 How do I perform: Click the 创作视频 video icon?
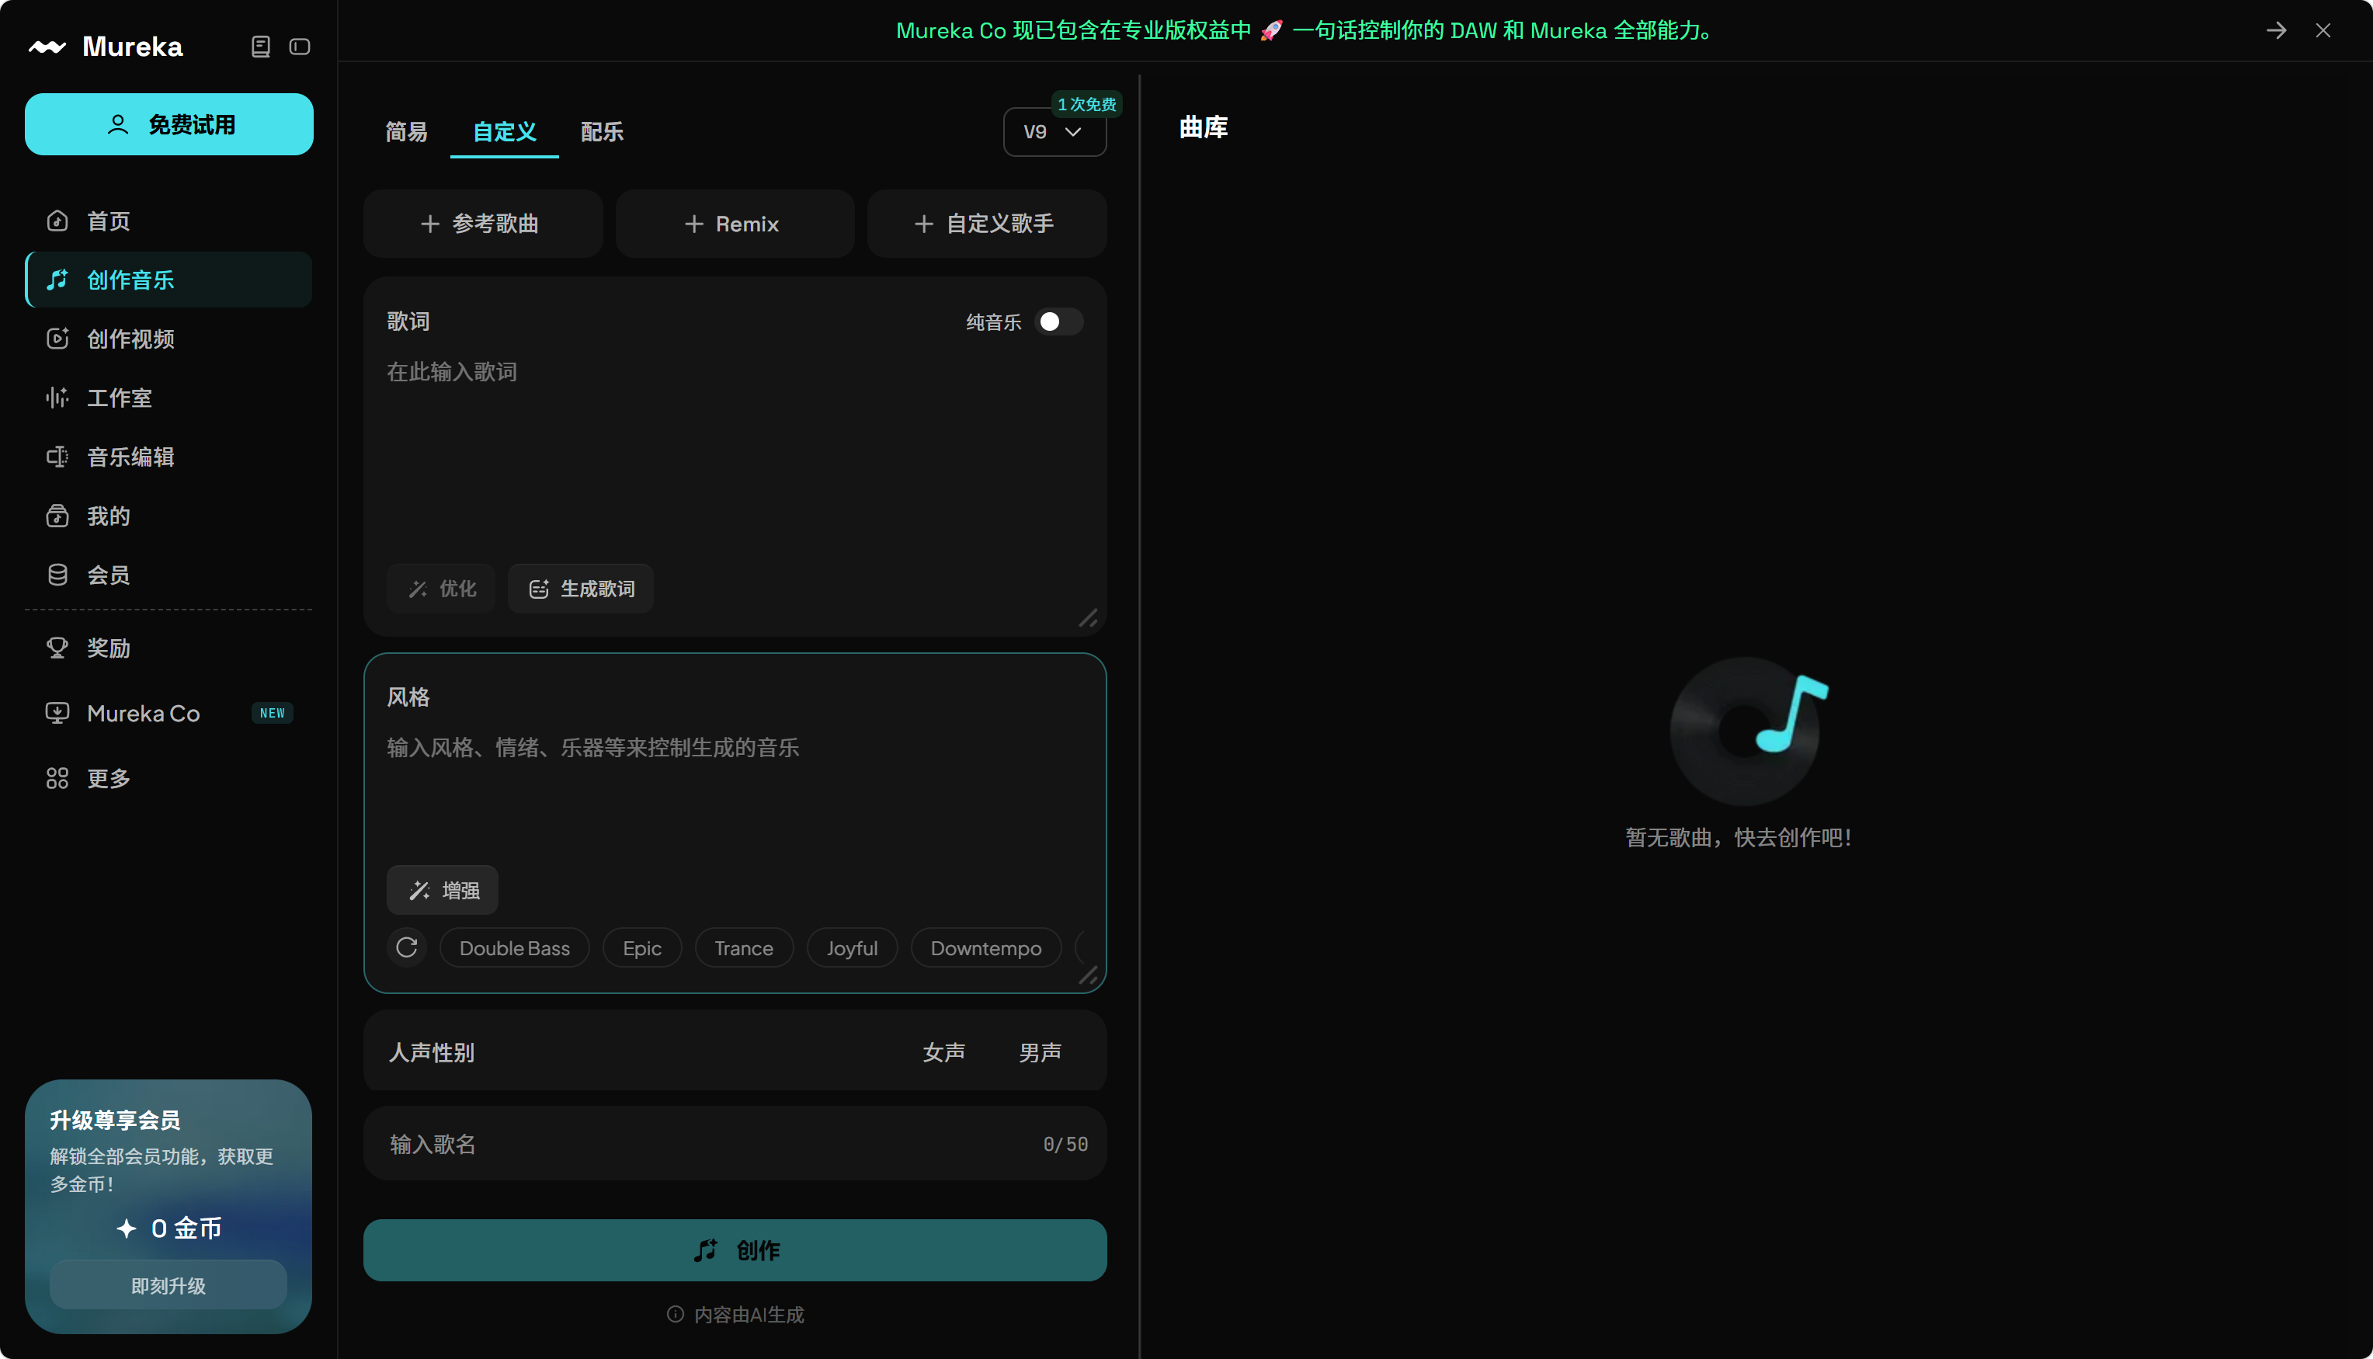(x=58, y=339)
